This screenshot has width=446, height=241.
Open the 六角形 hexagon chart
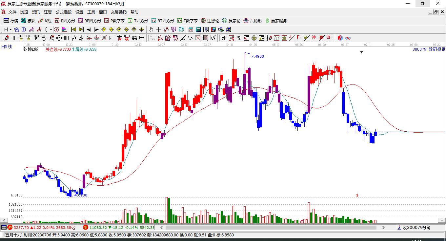click(253, 21)
